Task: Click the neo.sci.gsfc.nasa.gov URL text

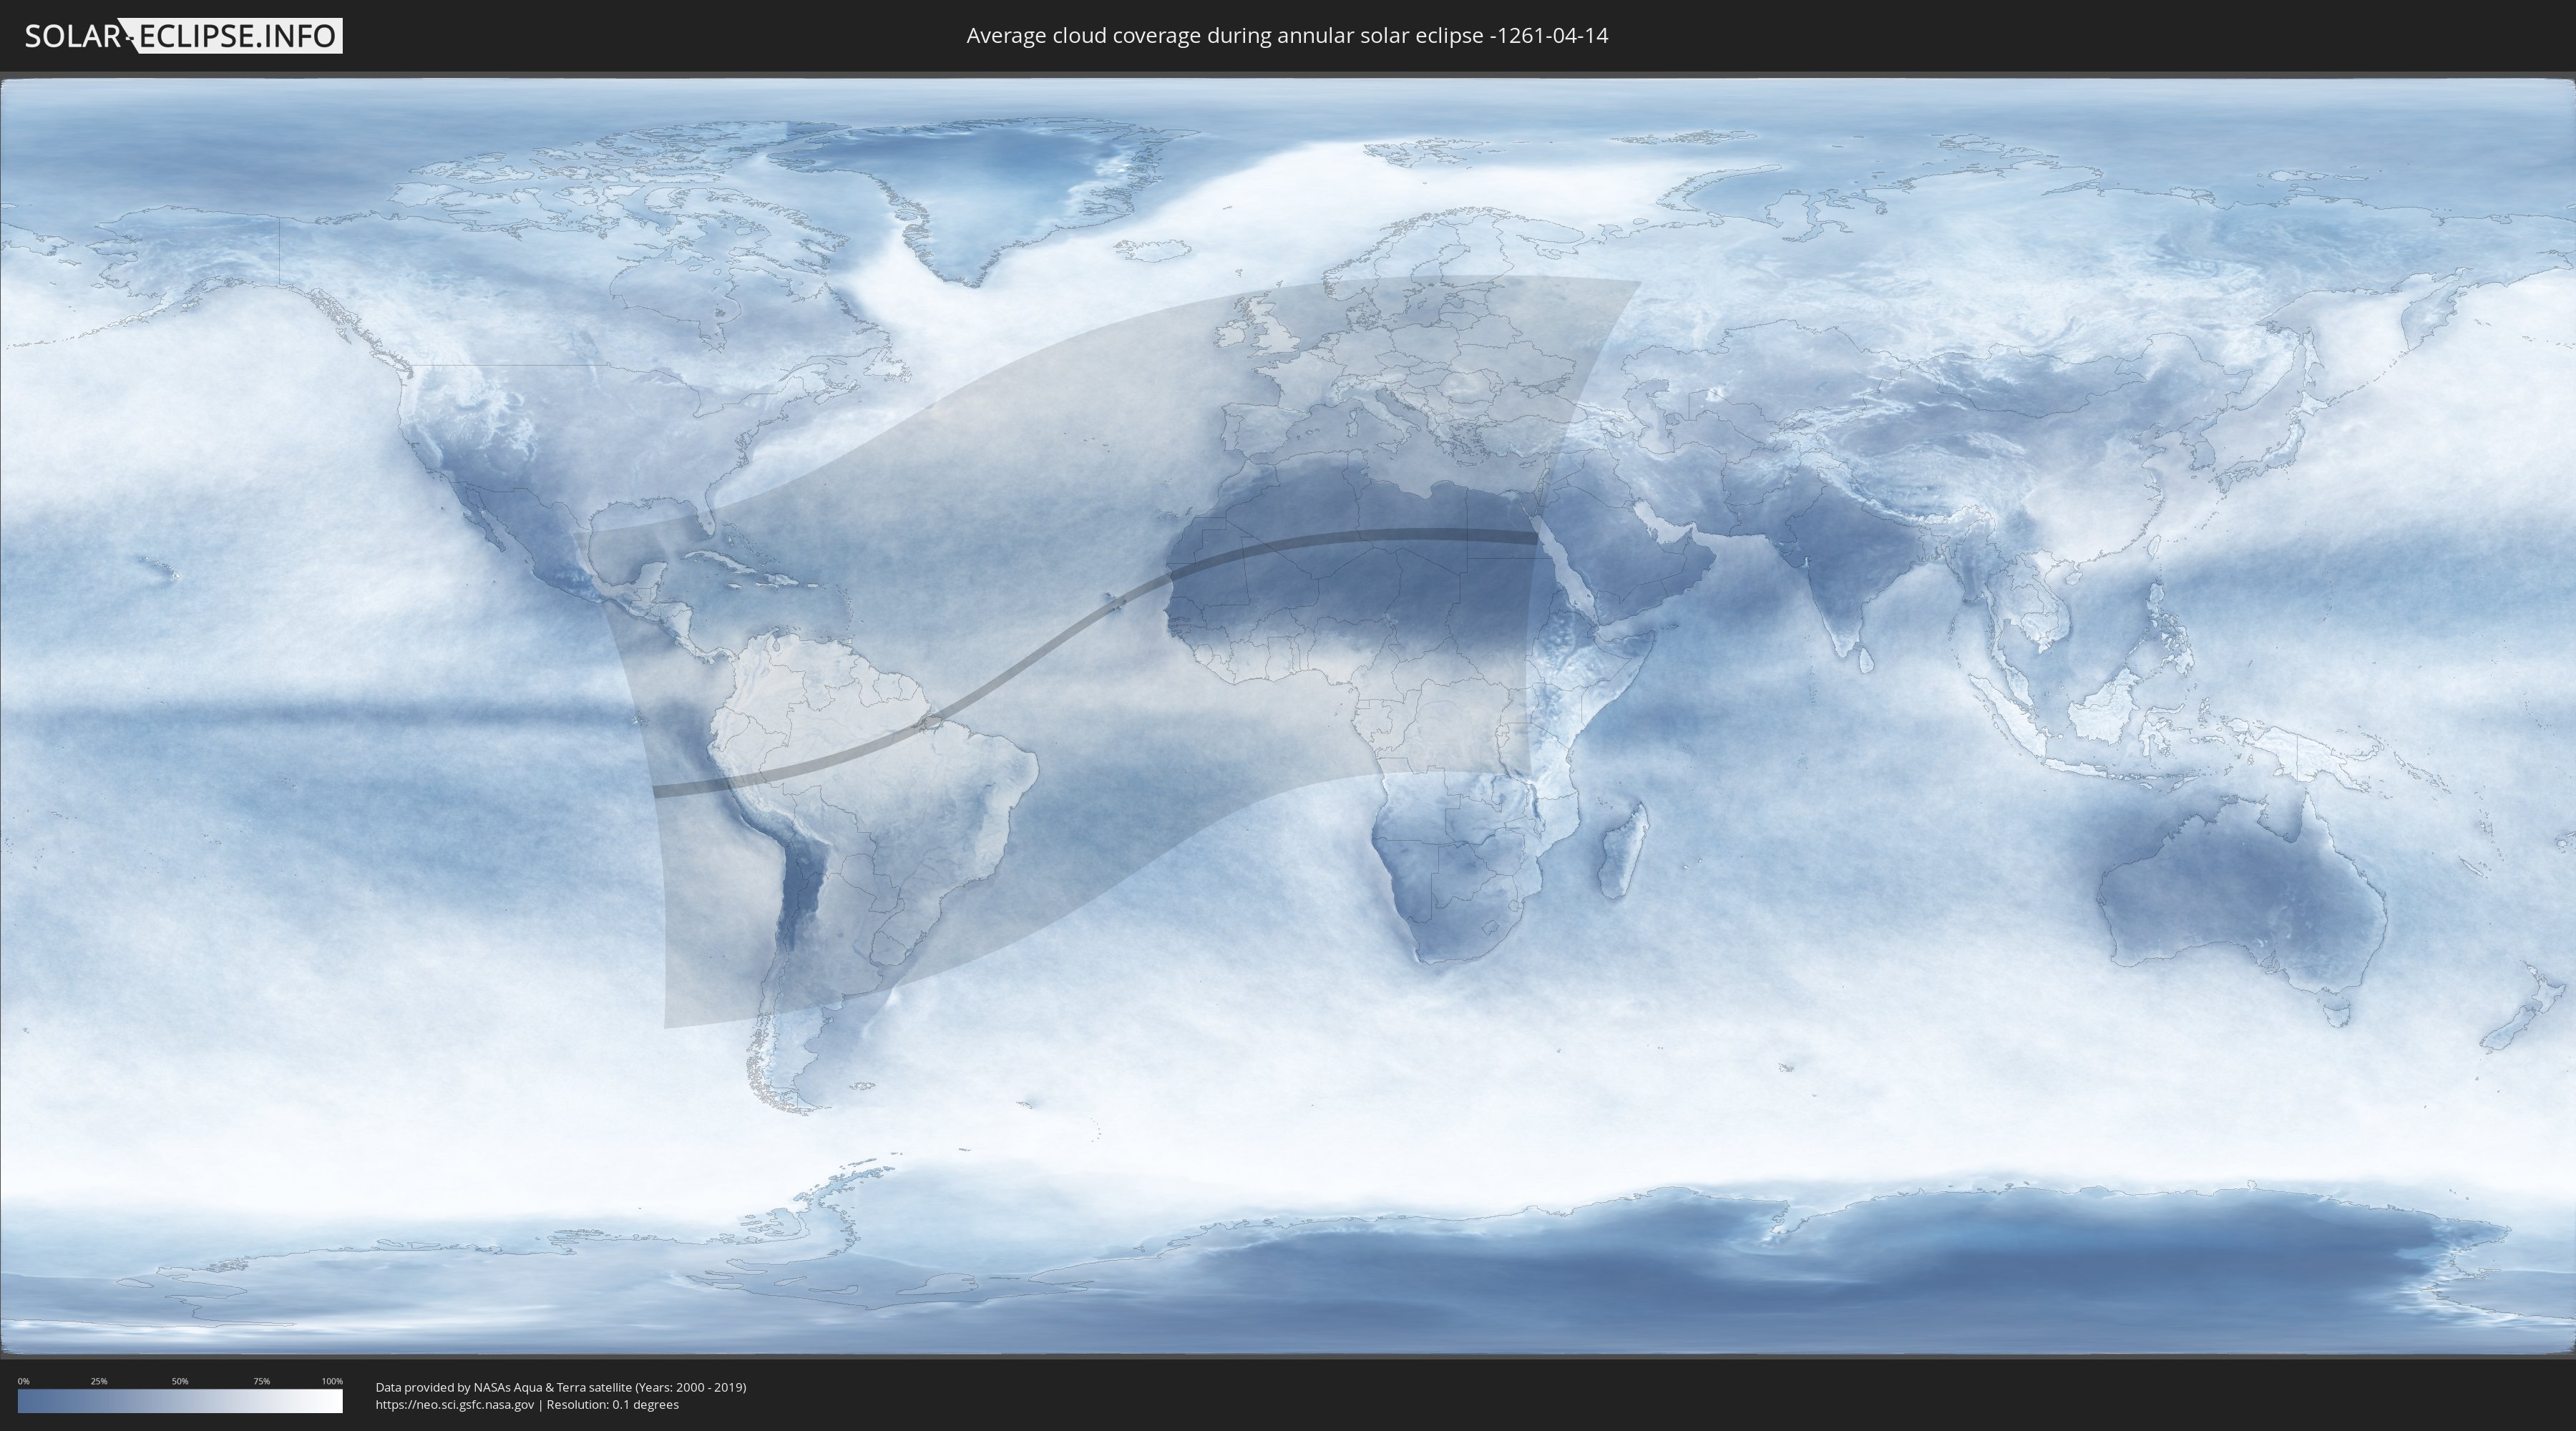Action: [455, 1405]
